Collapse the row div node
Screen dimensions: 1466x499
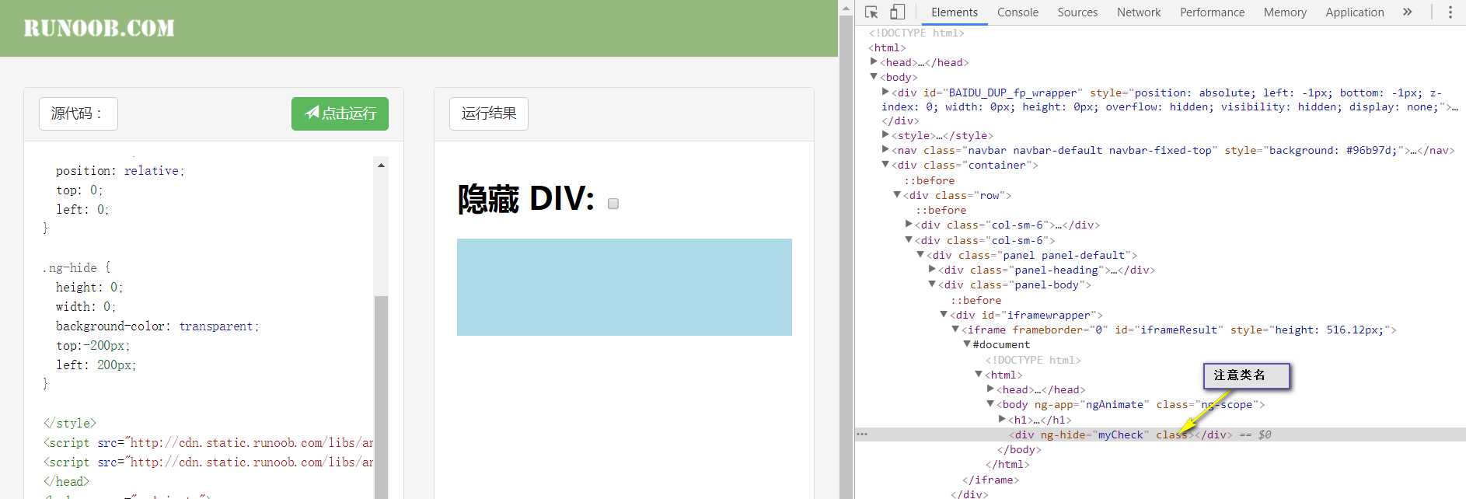(x=897, y=195)
